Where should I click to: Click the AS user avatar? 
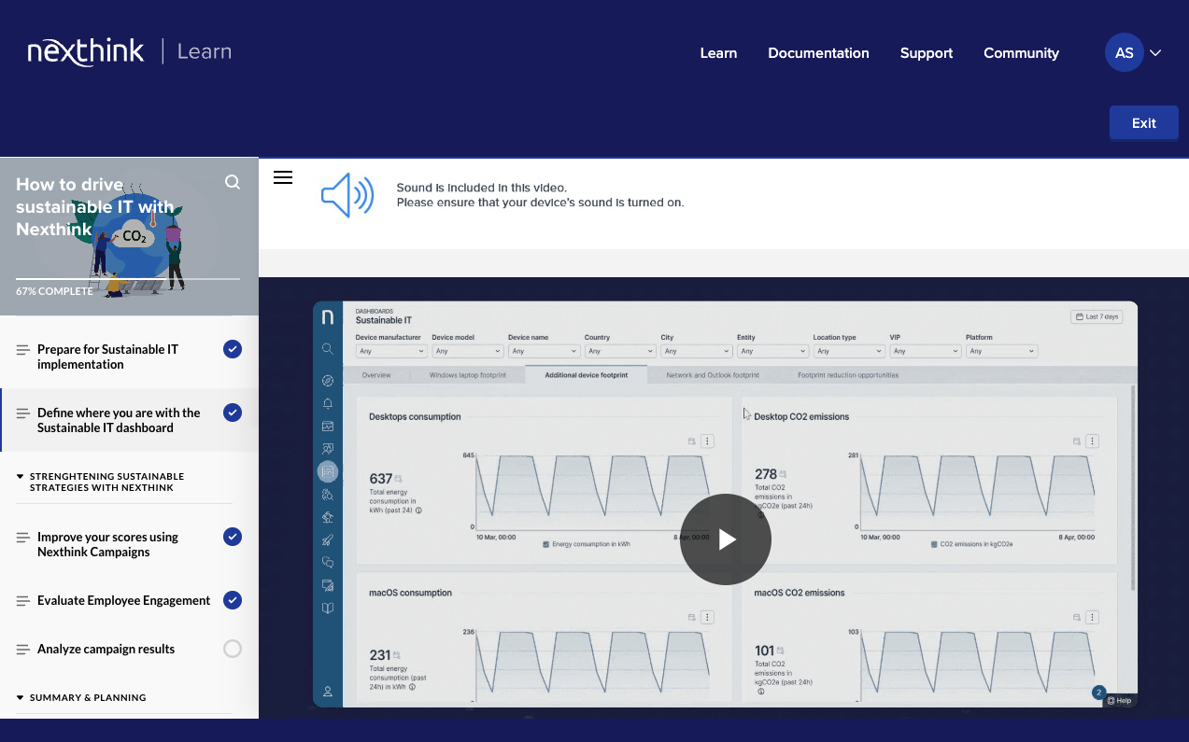pyautogui.click(x=1124, y=53)
